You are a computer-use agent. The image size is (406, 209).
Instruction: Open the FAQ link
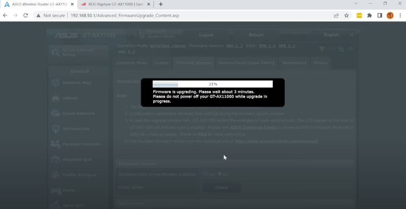tap(202, 135)
